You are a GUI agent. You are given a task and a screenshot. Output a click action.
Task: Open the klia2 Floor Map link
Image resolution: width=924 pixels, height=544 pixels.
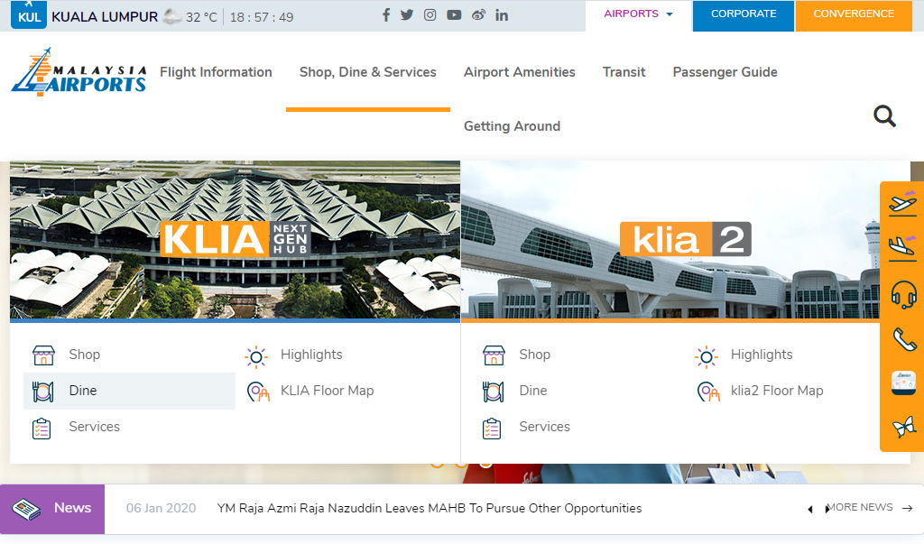click(777, 391)
